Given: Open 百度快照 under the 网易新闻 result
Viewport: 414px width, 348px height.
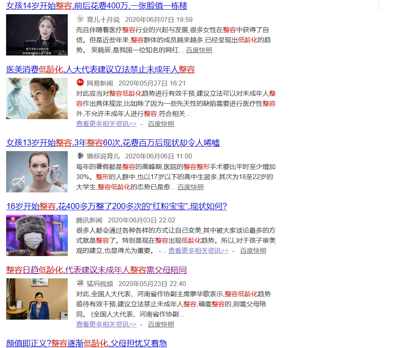Looking at the screenshot, I should pos(161,124).
